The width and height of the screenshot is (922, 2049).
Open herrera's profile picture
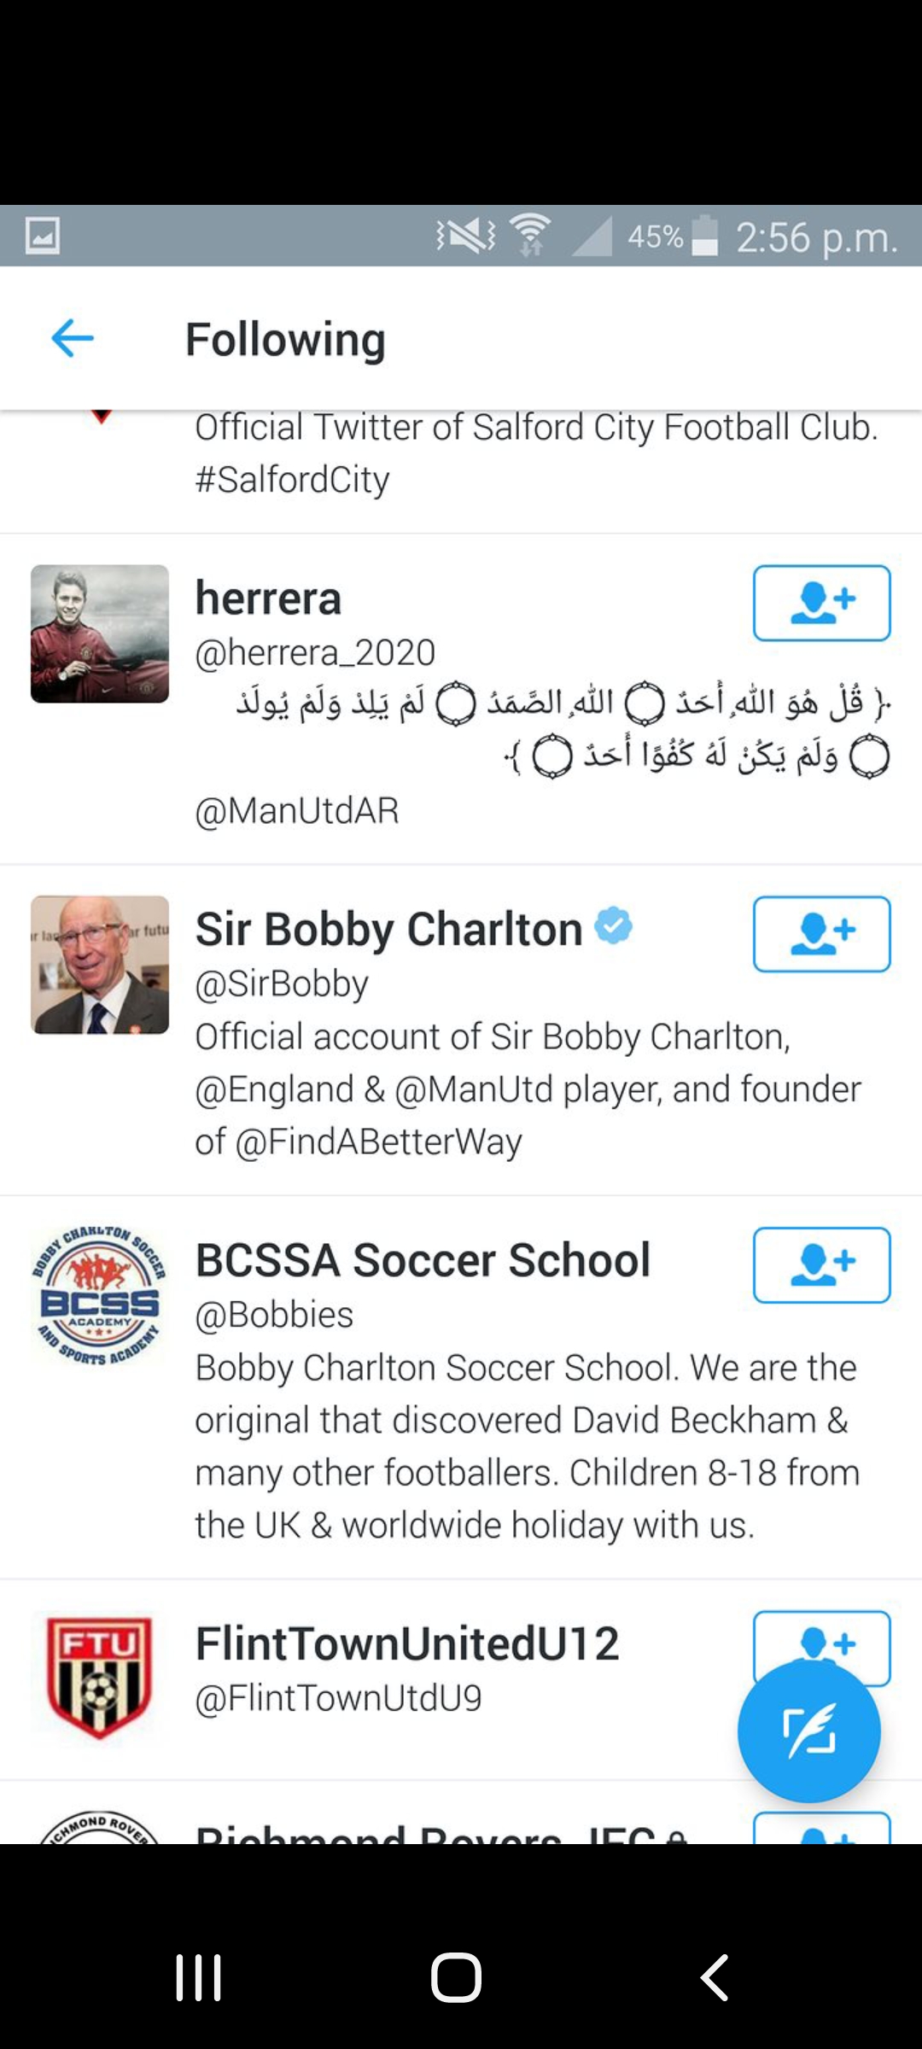[100, 633]
